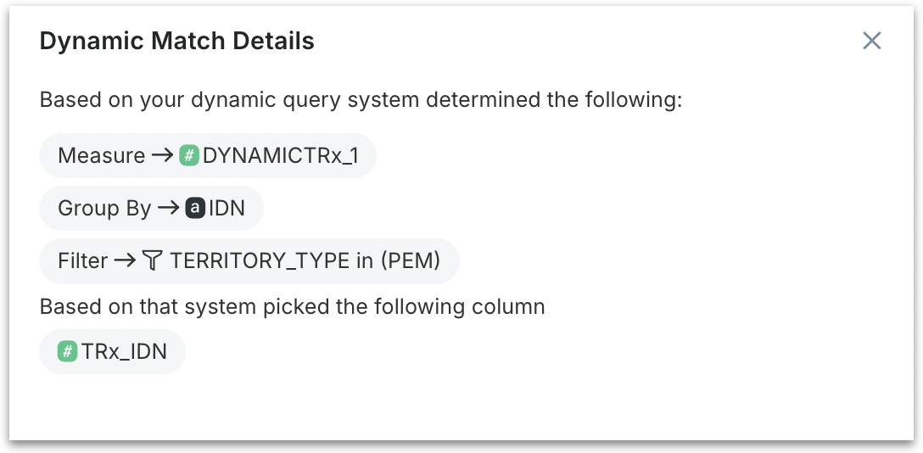
Task: Click the dark 'a' attribute icon beside IDN
Action: [195, 208]
